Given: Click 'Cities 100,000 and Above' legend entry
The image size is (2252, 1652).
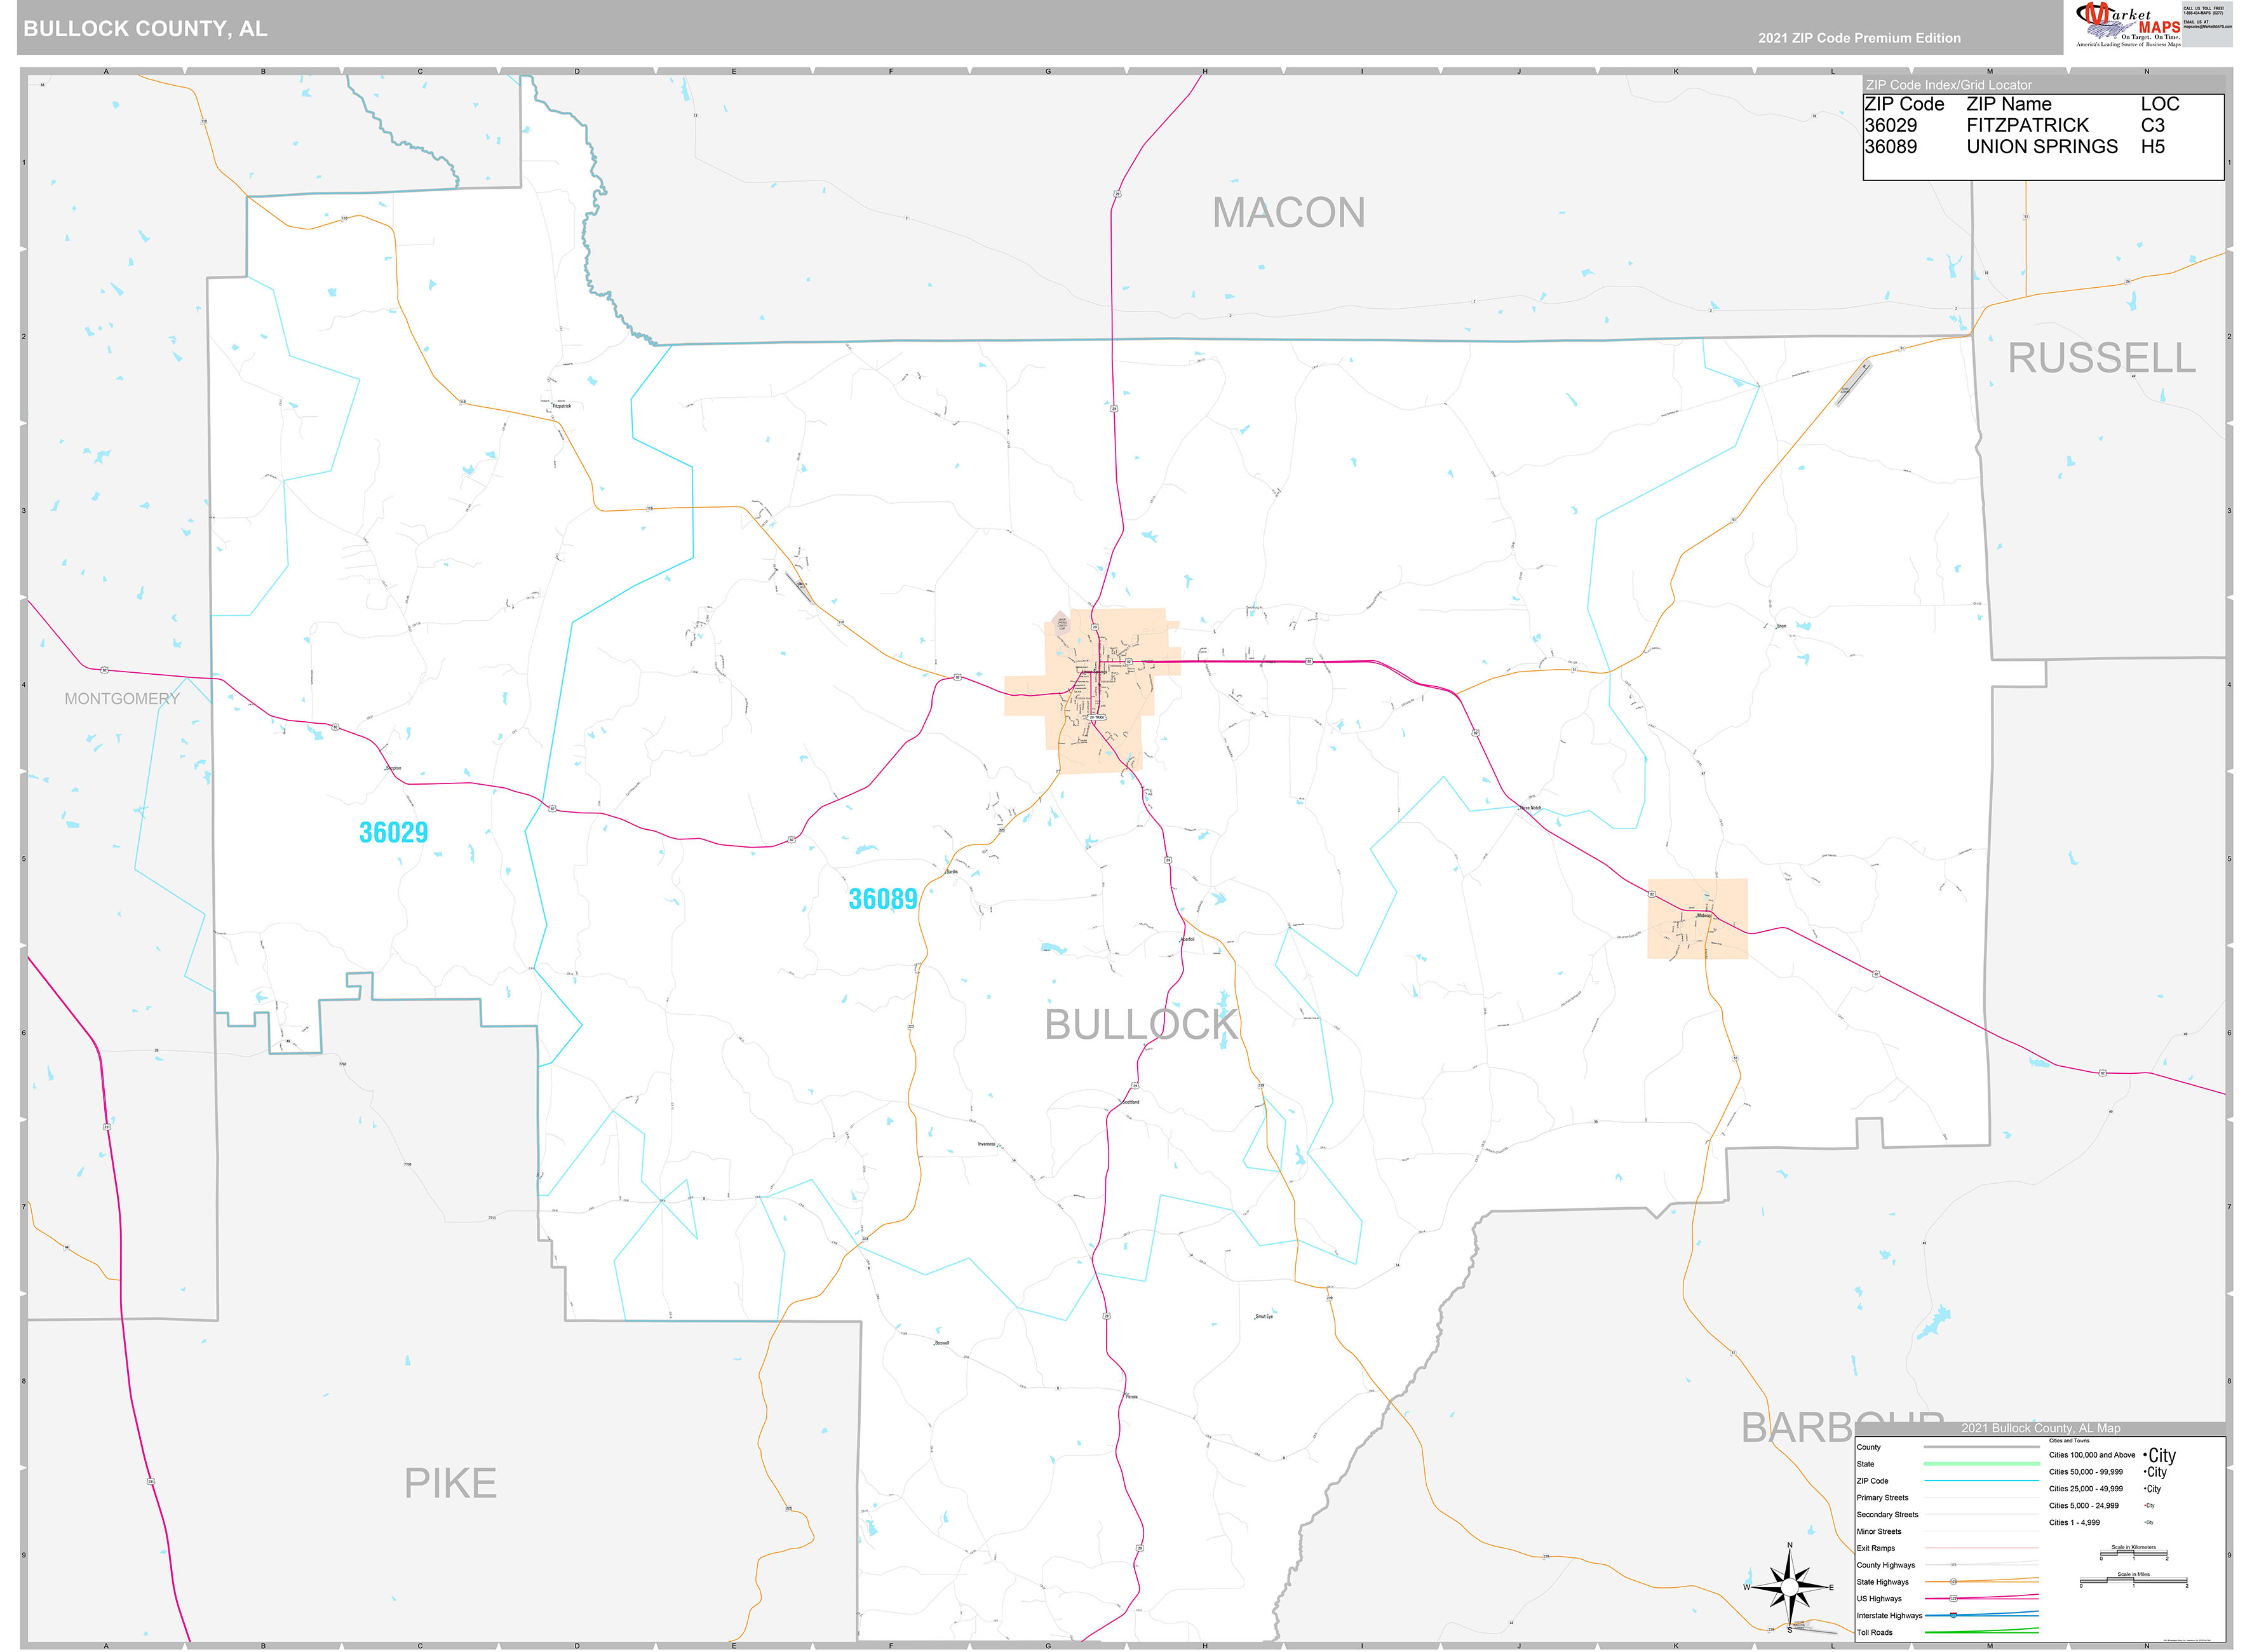Looking at the screenshot, I should pos(2091,1455).
